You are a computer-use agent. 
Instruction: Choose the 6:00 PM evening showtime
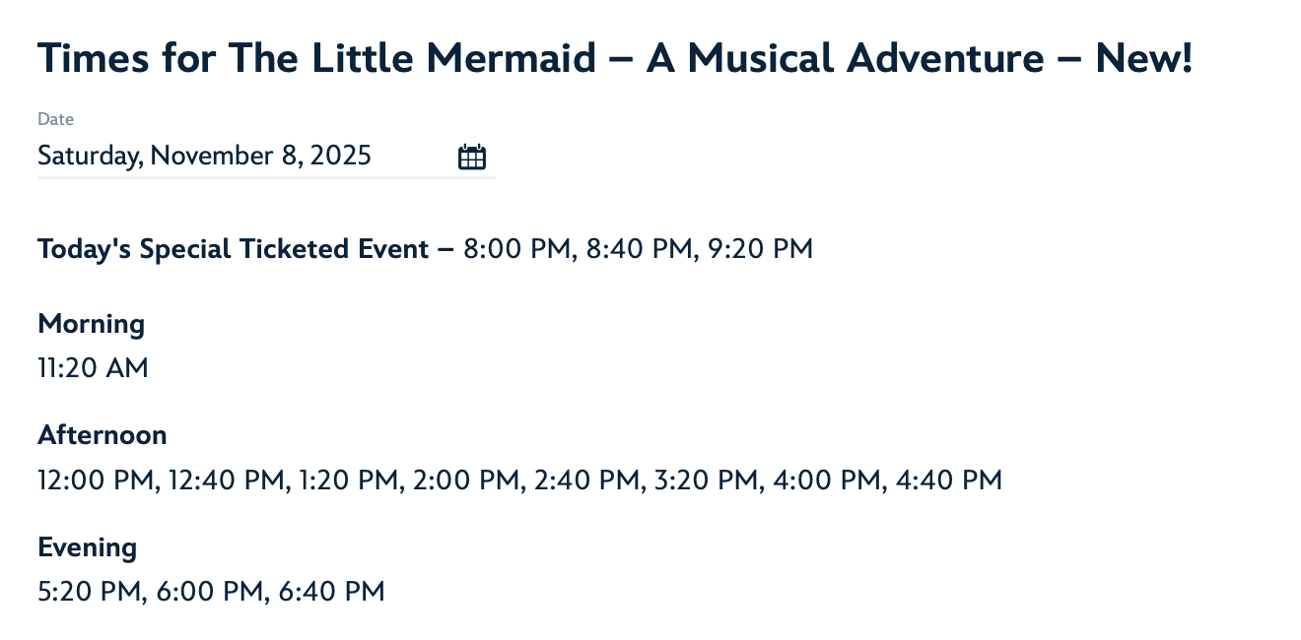coord(210,592)
